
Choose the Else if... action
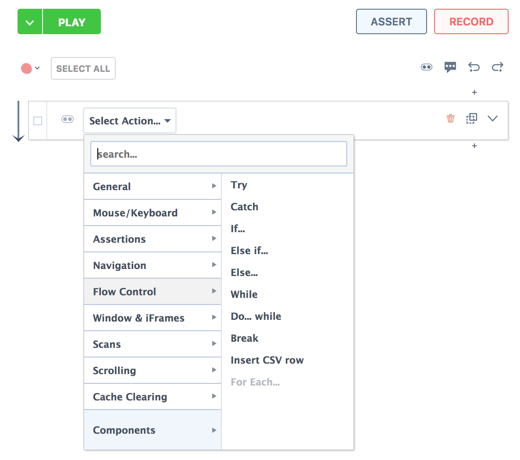tap(249, 251)
